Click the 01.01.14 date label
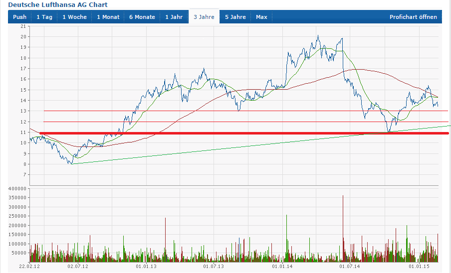Image resolution: width=451 pixels, height=273 pixels. tap(282, 266)
